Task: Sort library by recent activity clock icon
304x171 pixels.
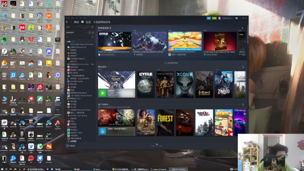Action: tap(90, 33)
